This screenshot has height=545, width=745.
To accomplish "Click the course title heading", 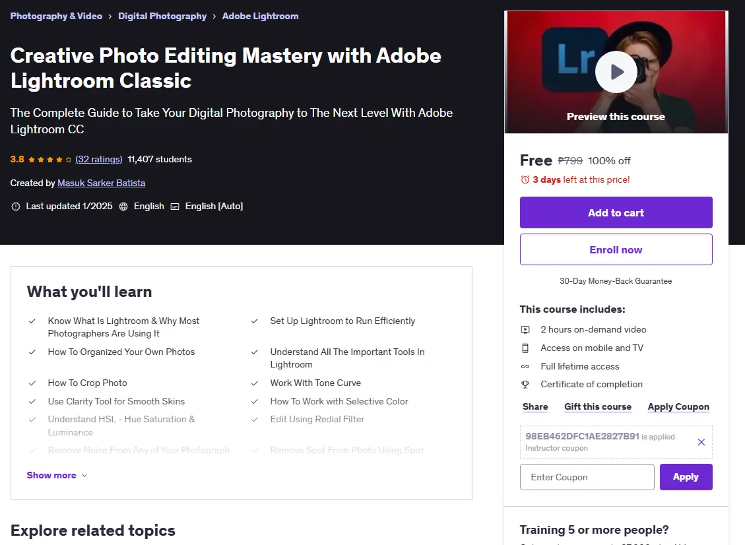I will 226,68.
